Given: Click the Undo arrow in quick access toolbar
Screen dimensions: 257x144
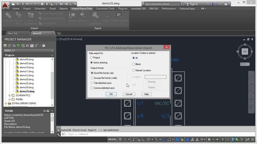Looking at the screenshot, I should (28, 4).
